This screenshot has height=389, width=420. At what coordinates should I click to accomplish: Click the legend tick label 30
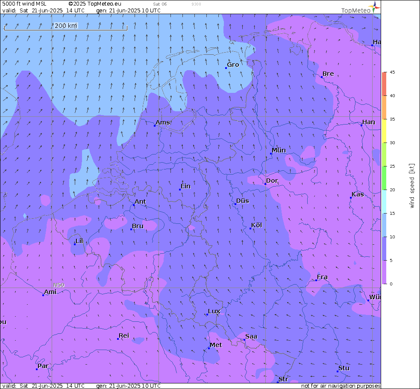pos(392,143)
